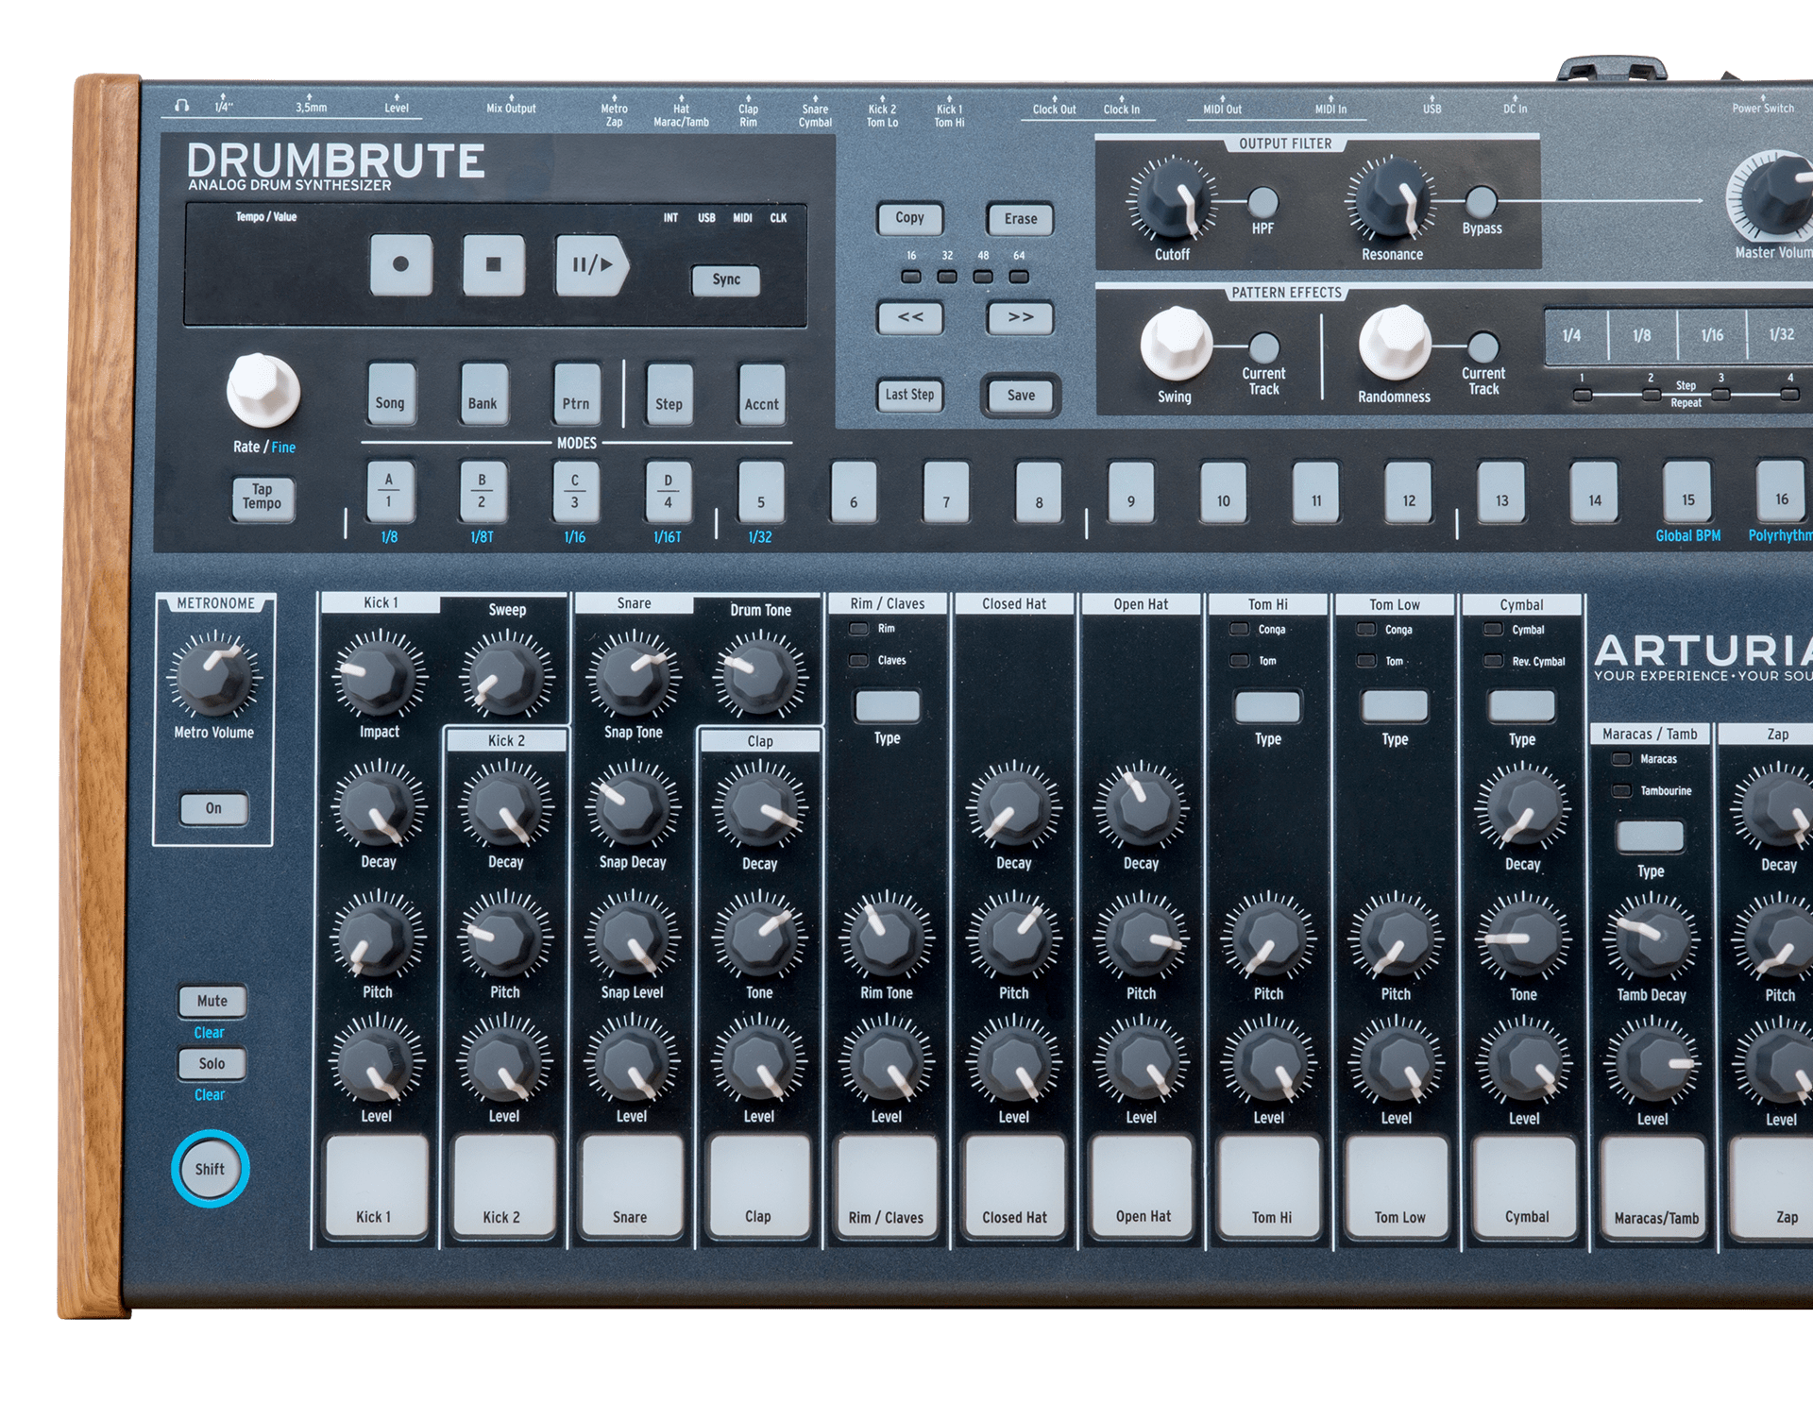
Task: Switch the Tom Hi Type selector button
Action: (1267, 706)
